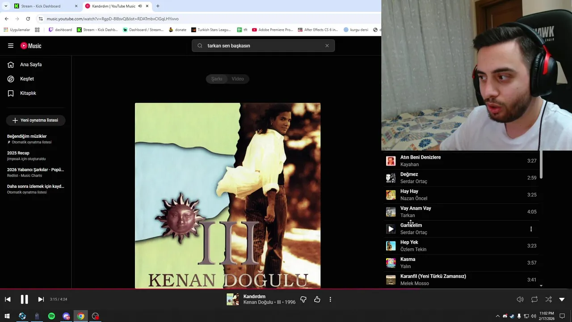Pause the current song
Image resolution: width=572 pixels, height=322 pixels.
(x=24, y=299)
